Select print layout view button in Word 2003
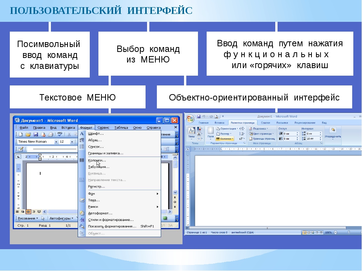This screenshot has width=362, height=271. pos(28,212)
